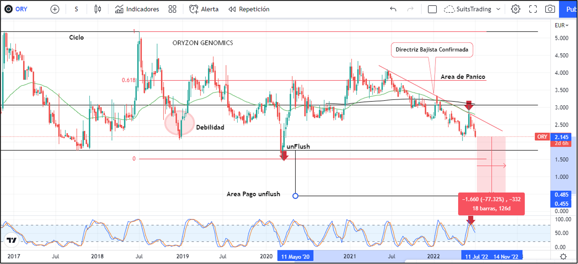This screenshot has width=578, height=264.
Task: Select the Directriz Bajista Confirmada callout
Action: 432,50
